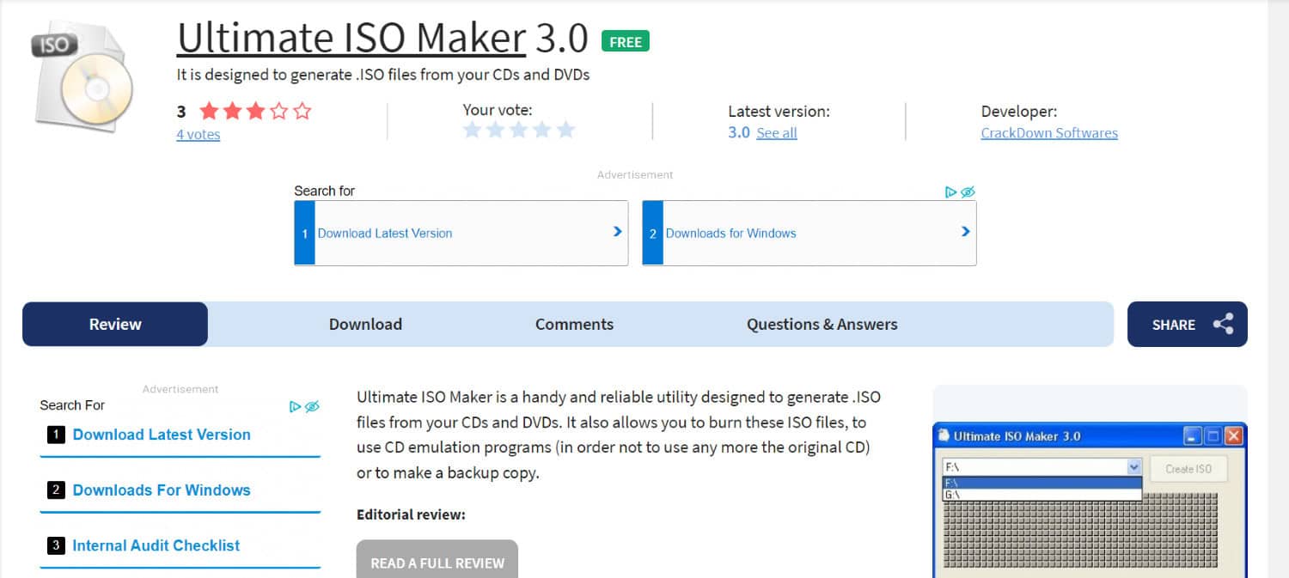Rate the app four stars in Your vote
1289x578 pixels.
tap(541, 130)
